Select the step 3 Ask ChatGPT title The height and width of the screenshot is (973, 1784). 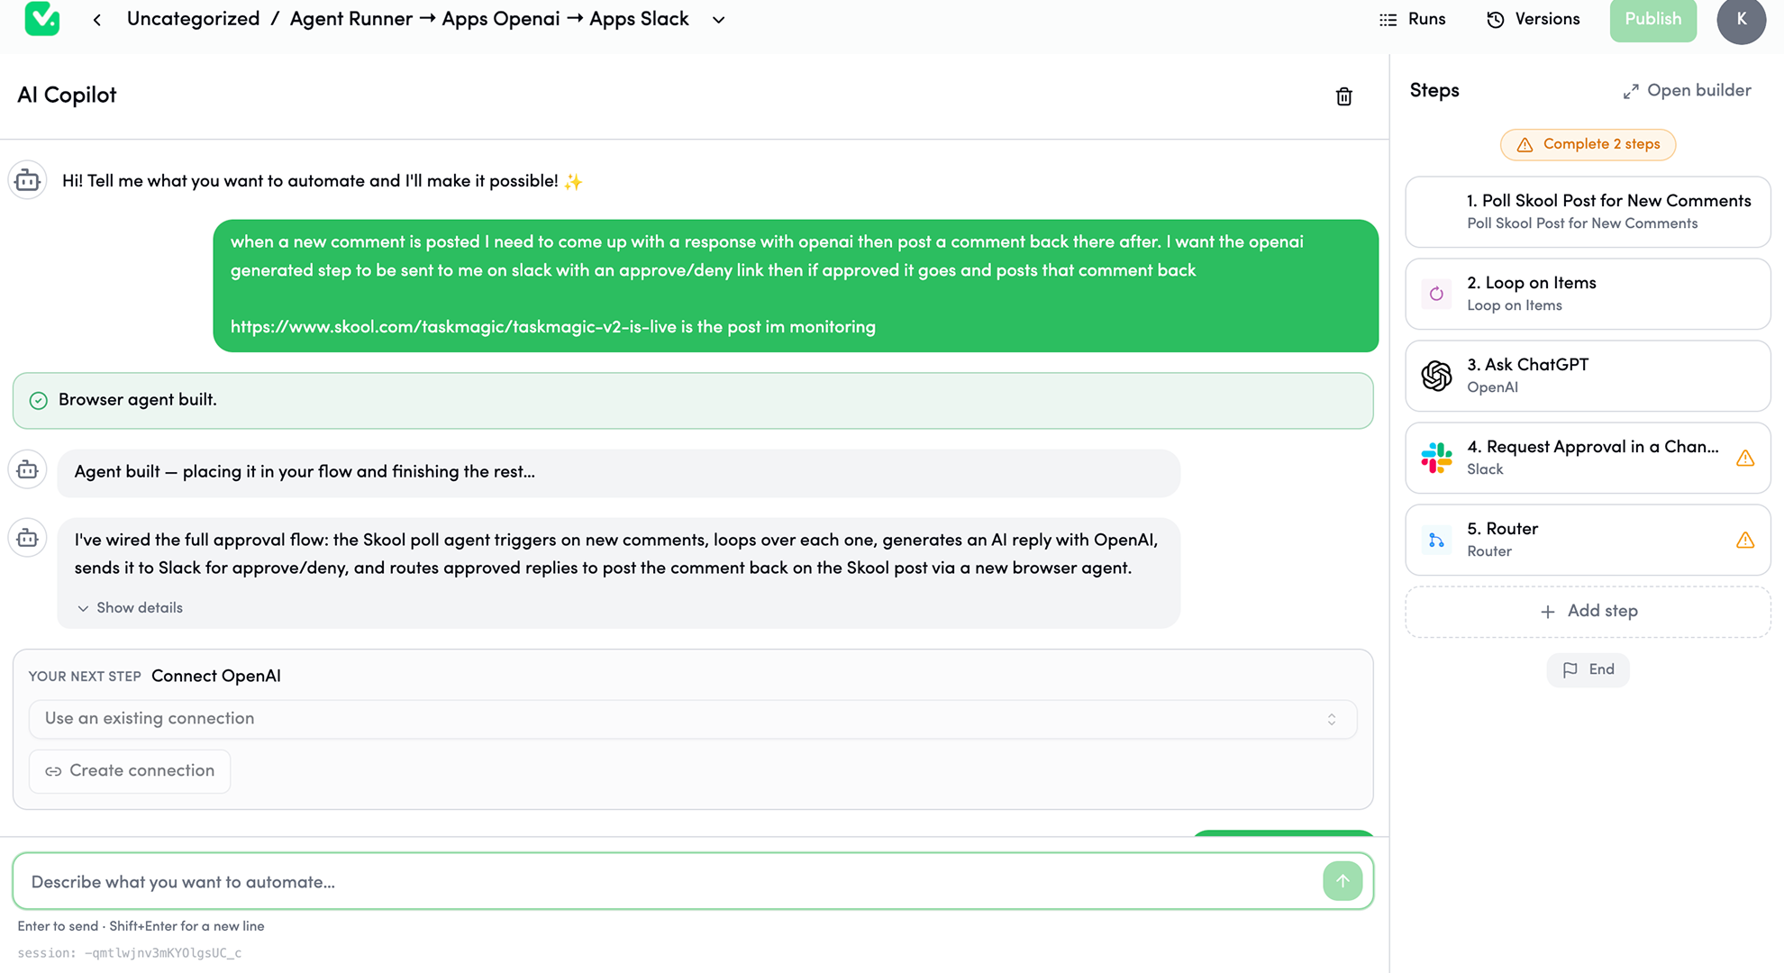(x=1527, y=365)
